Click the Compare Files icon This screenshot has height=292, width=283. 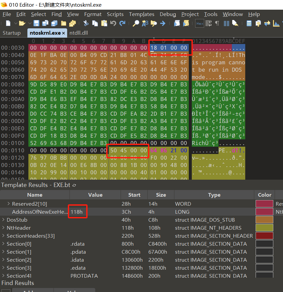click(258, 23)
